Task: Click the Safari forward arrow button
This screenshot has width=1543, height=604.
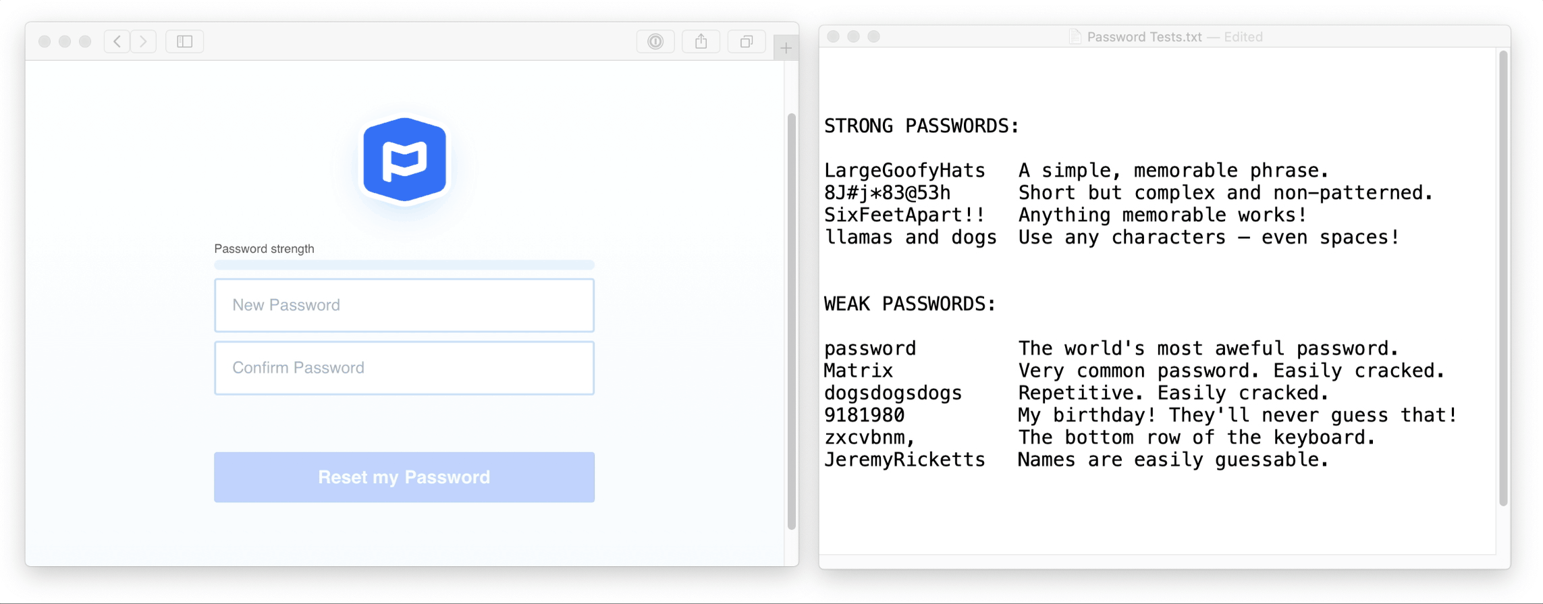Action: pos(143,42)
